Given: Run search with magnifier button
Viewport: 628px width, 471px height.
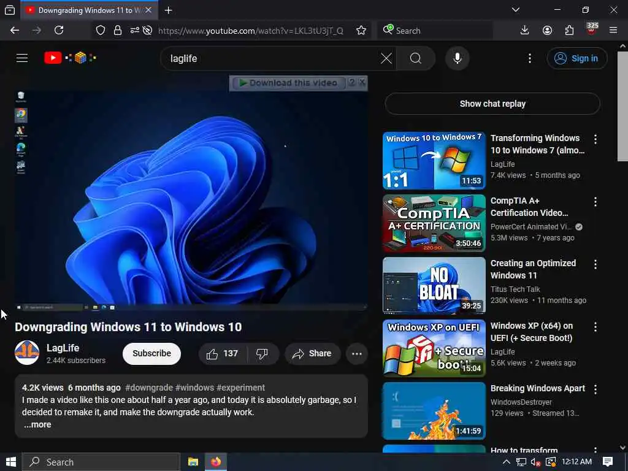Looking at the screenshot, I should point(416,58).
